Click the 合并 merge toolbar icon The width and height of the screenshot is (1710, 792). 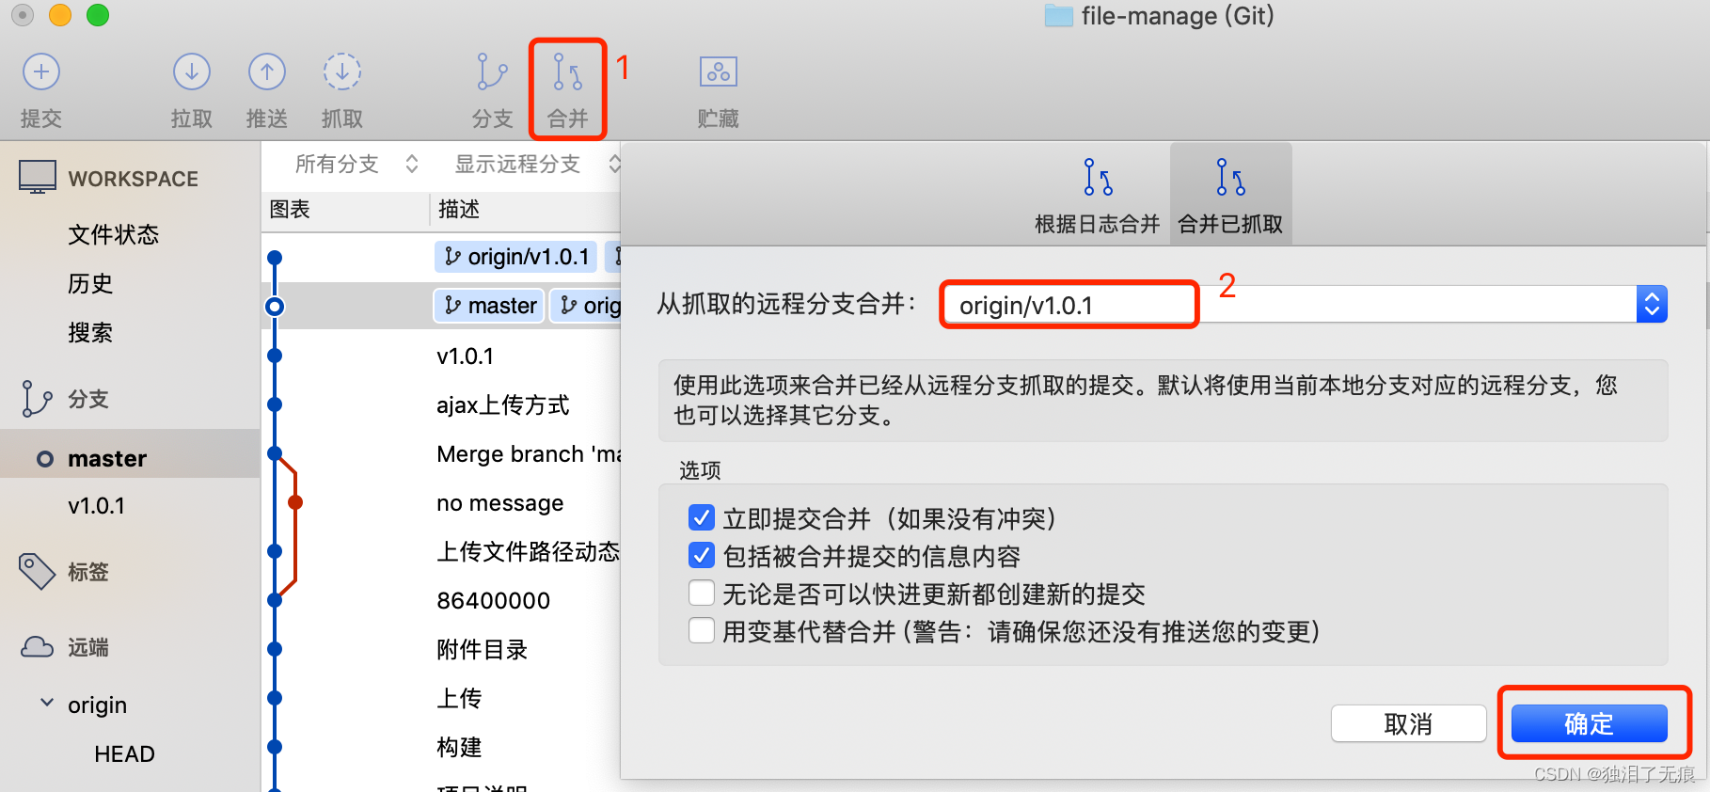pos(568,72)
